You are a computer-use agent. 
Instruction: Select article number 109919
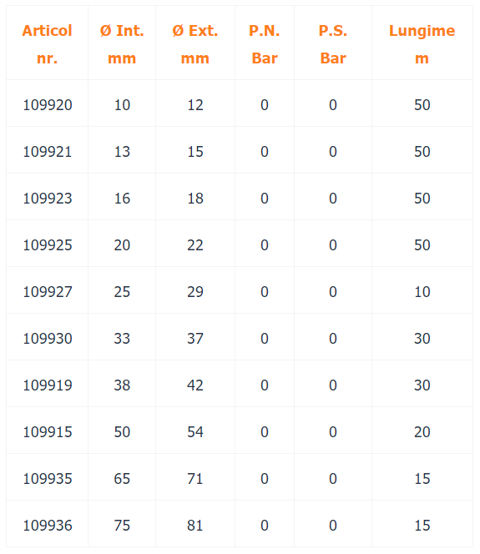tap(48, 385)
